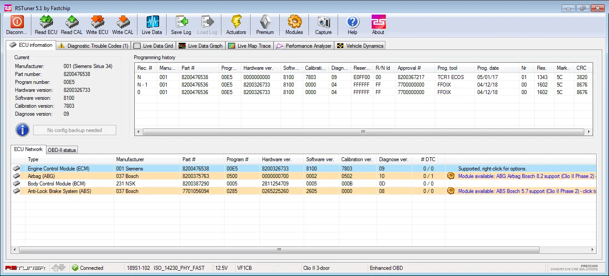
Task: Click the Load Log icon
Action: [207, 22]
